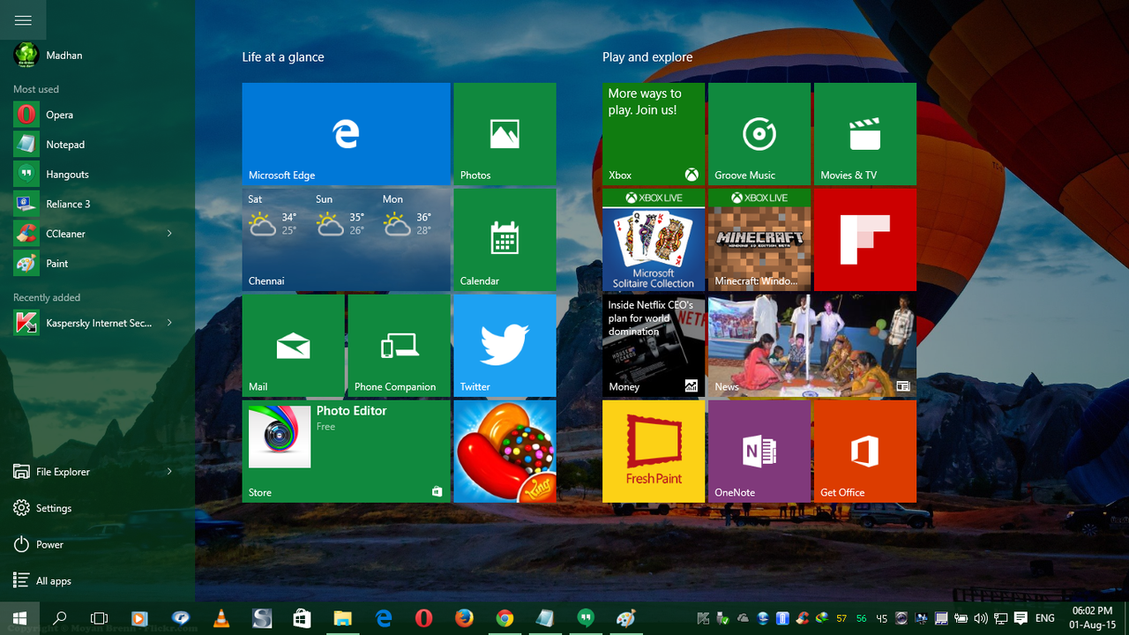Open the Microsoft Edge tile
This screenshot has height=635, width=1129.
(346, 134)
